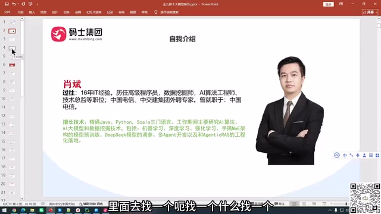Switch to Slide Sorter view icon
381x214 pixels.
pyautogui.click(x=304, y=204)
